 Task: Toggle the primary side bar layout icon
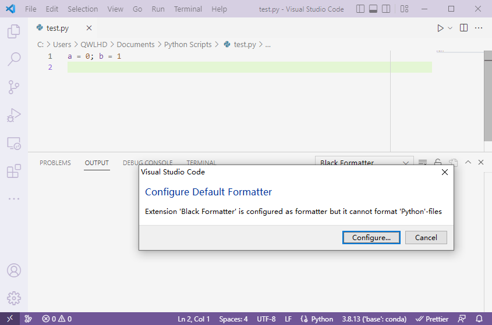click(360, 9)
